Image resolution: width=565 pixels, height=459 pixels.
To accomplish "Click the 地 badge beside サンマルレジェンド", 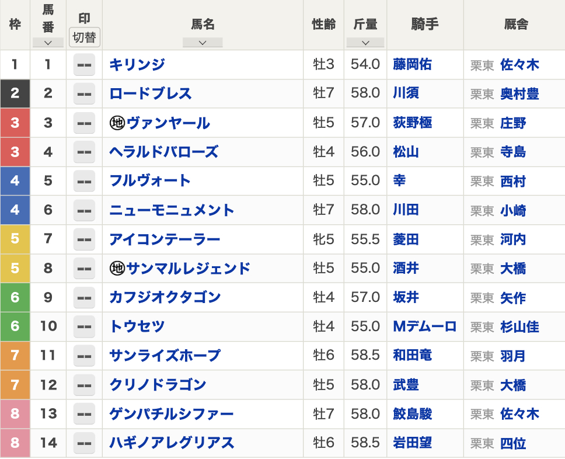I will coord(117,268).
